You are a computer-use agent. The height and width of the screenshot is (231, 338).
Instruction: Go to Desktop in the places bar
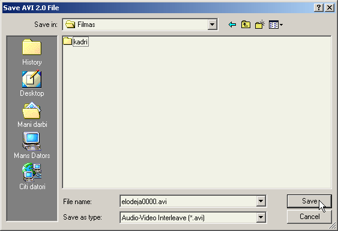pos(32,84)
